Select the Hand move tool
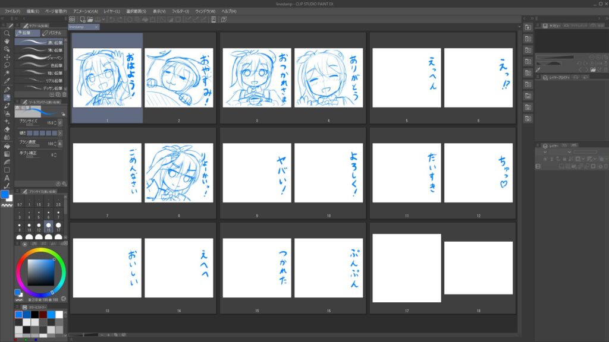Viewport: 609px width, 342px height. [7, 42]
